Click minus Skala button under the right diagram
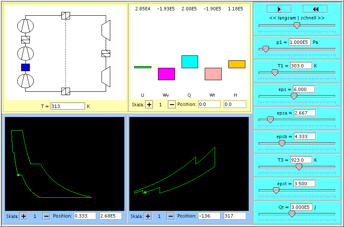Screen dimensions: 344x227 171,216
